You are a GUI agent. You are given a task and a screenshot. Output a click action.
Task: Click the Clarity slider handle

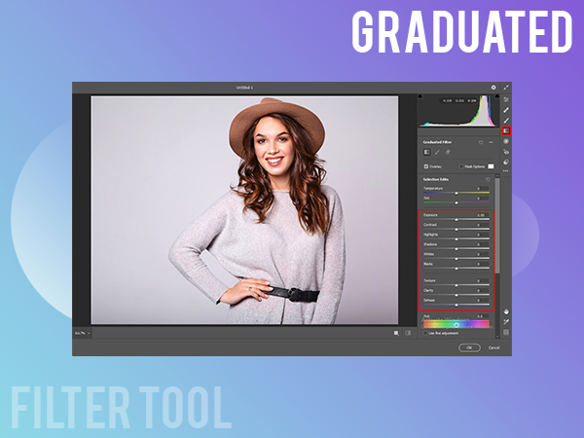pyautogui.click(x=456, y=295)
